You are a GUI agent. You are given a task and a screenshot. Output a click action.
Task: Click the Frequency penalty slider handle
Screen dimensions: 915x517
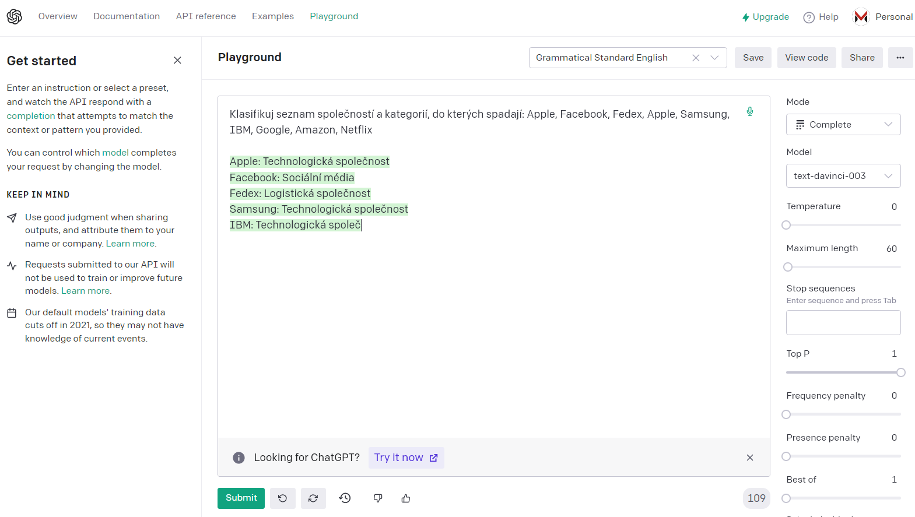(x=786, y=414)
